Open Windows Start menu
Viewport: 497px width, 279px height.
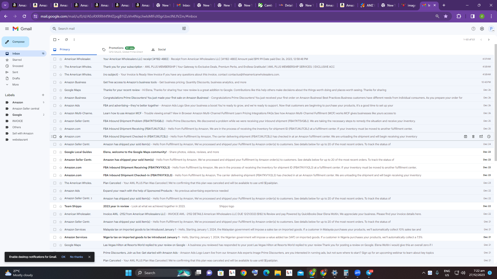point(128,273)
